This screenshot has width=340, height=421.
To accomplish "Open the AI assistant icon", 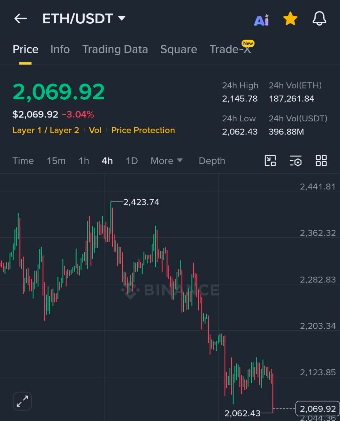I will click(262, 20).
